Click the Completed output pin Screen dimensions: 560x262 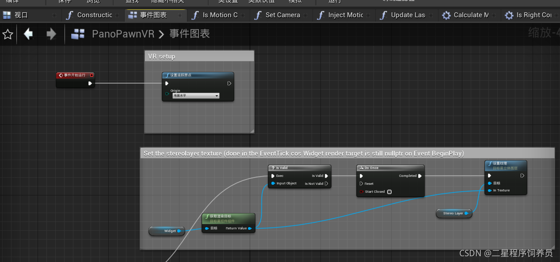419,176
